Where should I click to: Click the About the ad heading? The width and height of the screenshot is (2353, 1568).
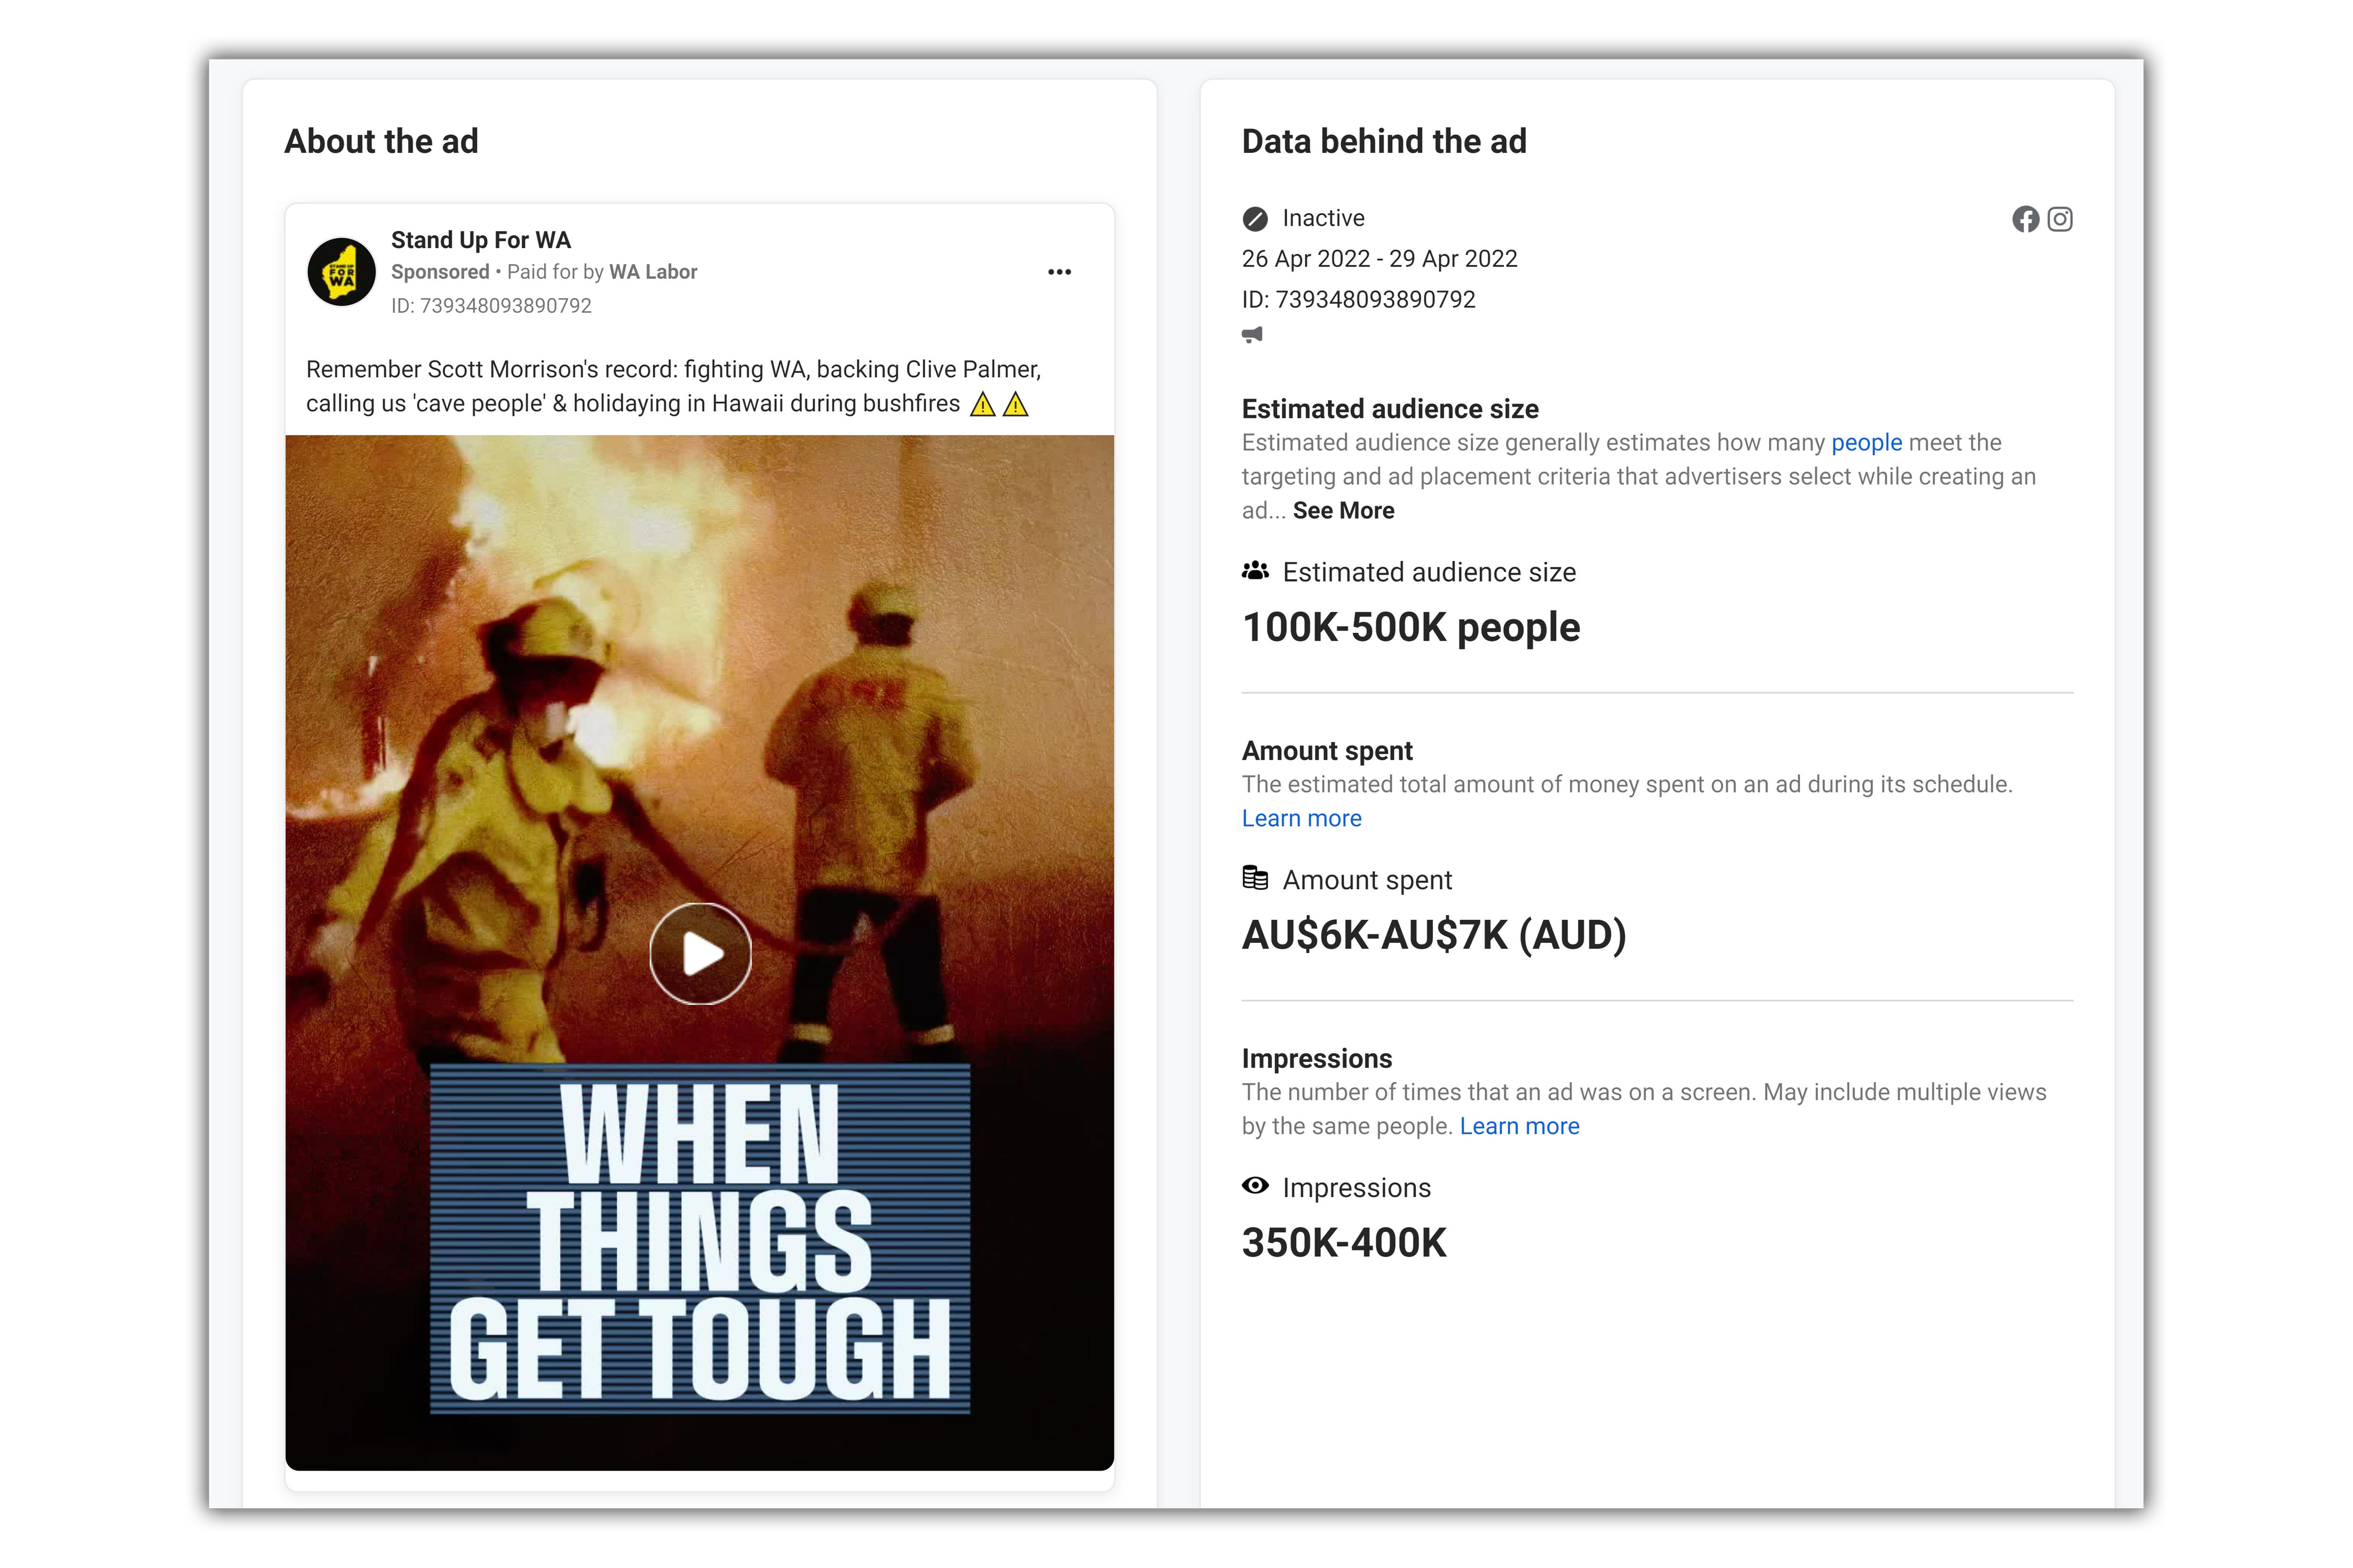[381, 142]
